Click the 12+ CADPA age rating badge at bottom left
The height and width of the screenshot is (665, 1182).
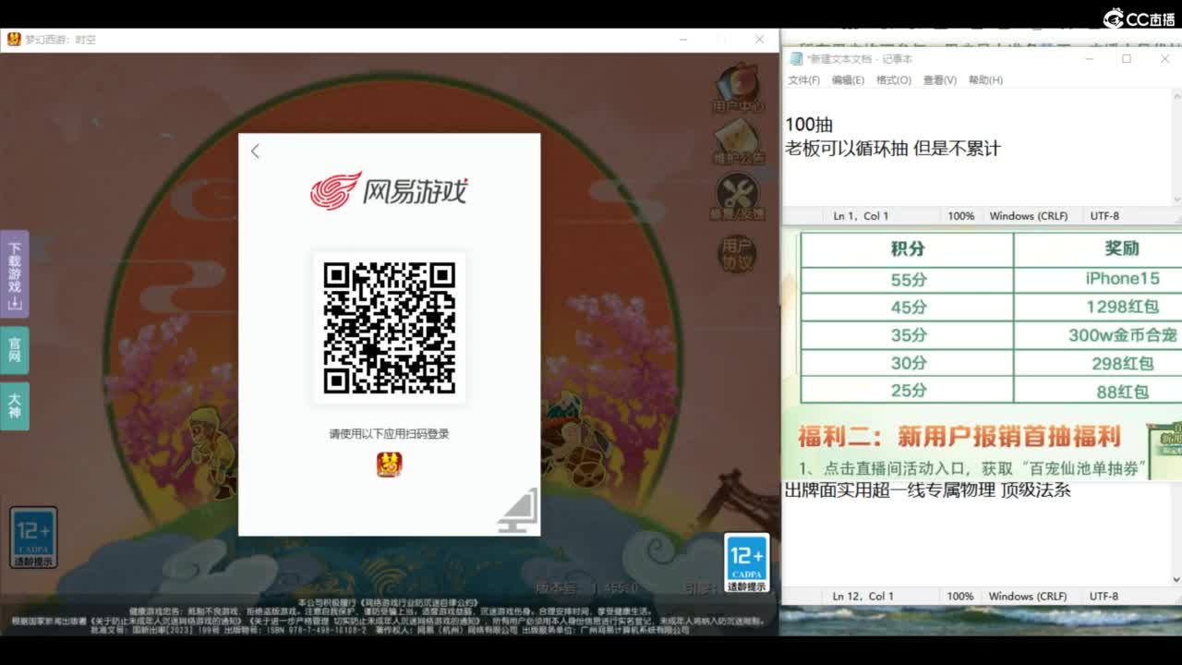coord(34,538)
